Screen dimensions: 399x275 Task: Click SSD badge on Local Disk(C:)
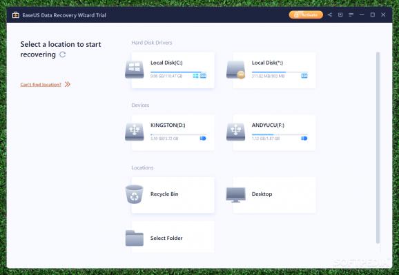tap(203, 76)
